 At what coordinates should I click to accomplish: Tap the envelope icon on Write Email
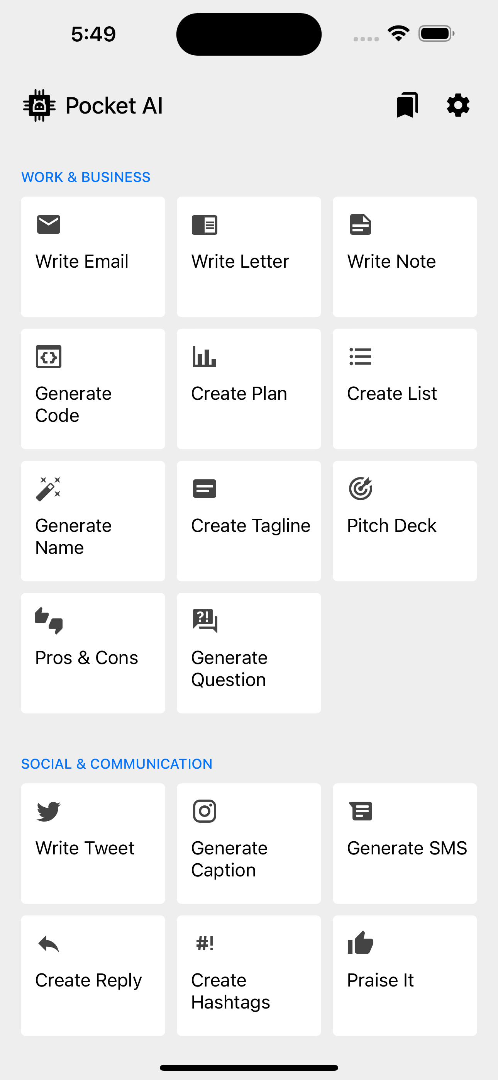tap(49, 224)
